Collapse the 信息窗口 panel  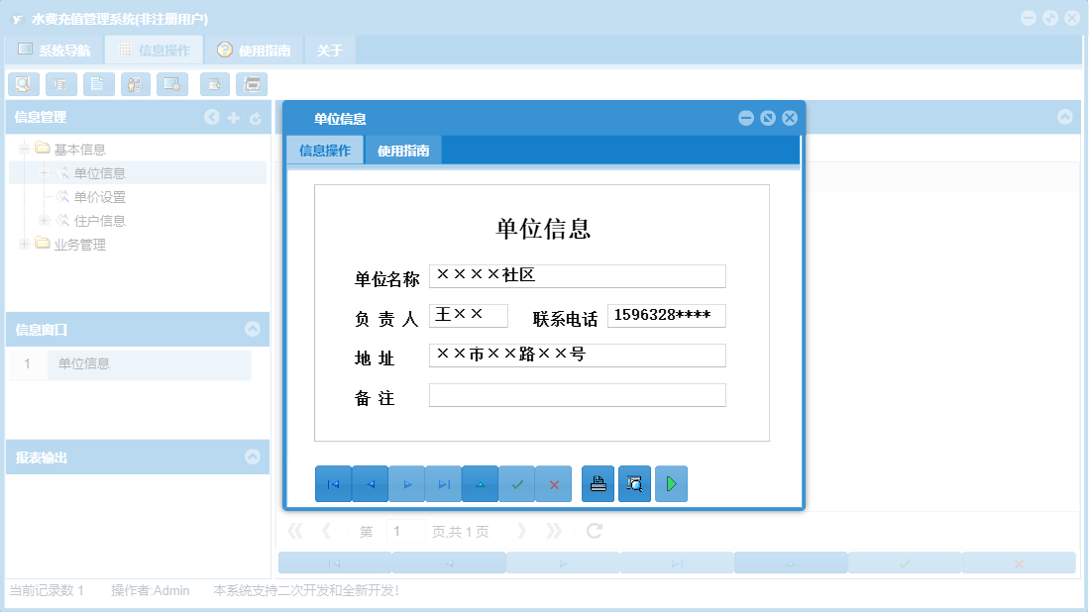point(254,330)
